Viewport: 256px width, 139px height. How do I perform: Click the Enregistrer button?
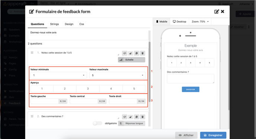[213, 135]
